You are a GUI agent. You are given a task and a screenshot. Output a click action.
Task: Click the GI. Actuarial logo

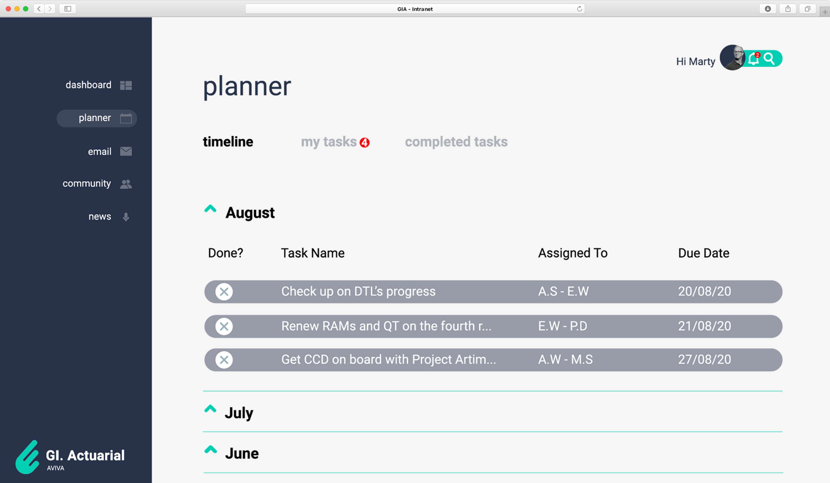[x=70, y=457]
